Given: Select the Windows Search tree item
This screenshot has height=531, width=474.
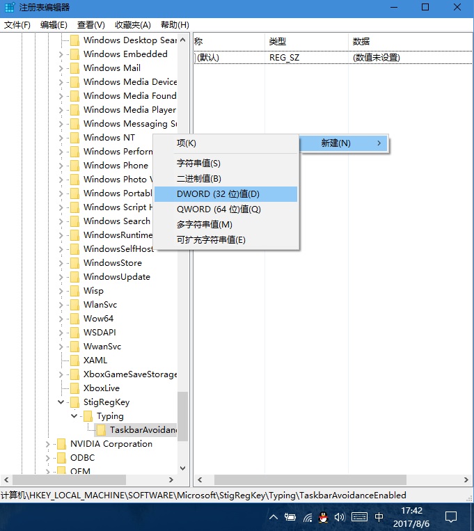Looking at the screenshot, I should (x=117, y=221).
